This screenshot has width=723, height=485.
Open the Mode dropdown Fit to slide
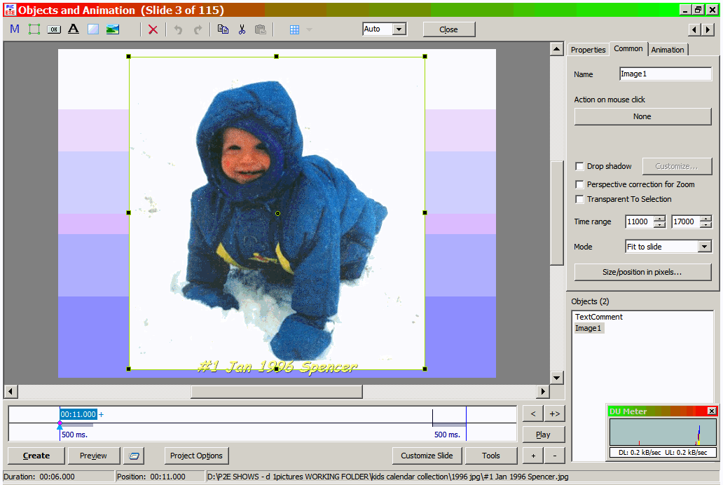click(704, 247)
